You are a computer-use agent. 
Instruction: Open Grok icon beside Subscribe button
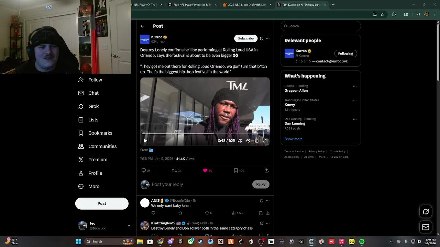[262, 38]
